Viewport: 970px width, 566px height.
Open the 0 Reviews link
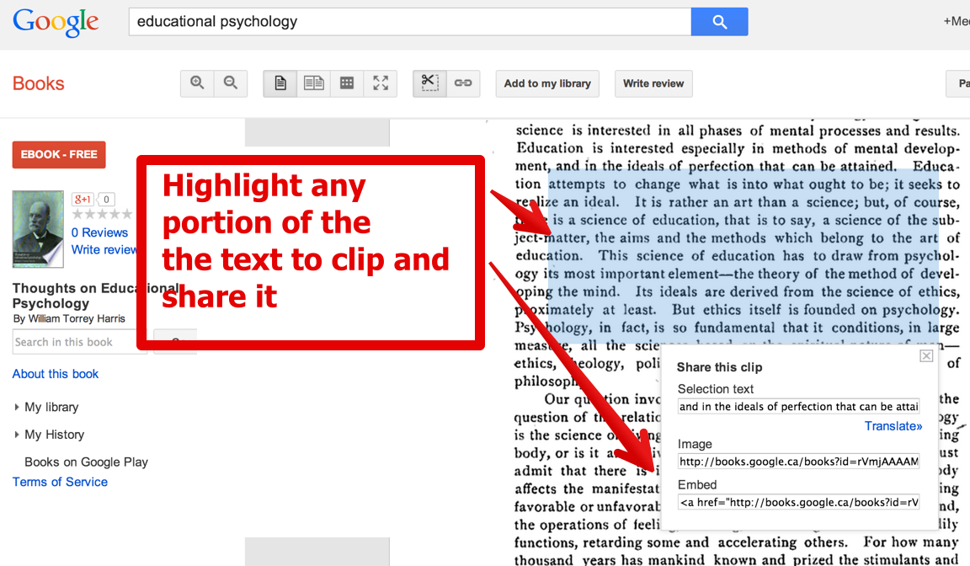(99, 232)
